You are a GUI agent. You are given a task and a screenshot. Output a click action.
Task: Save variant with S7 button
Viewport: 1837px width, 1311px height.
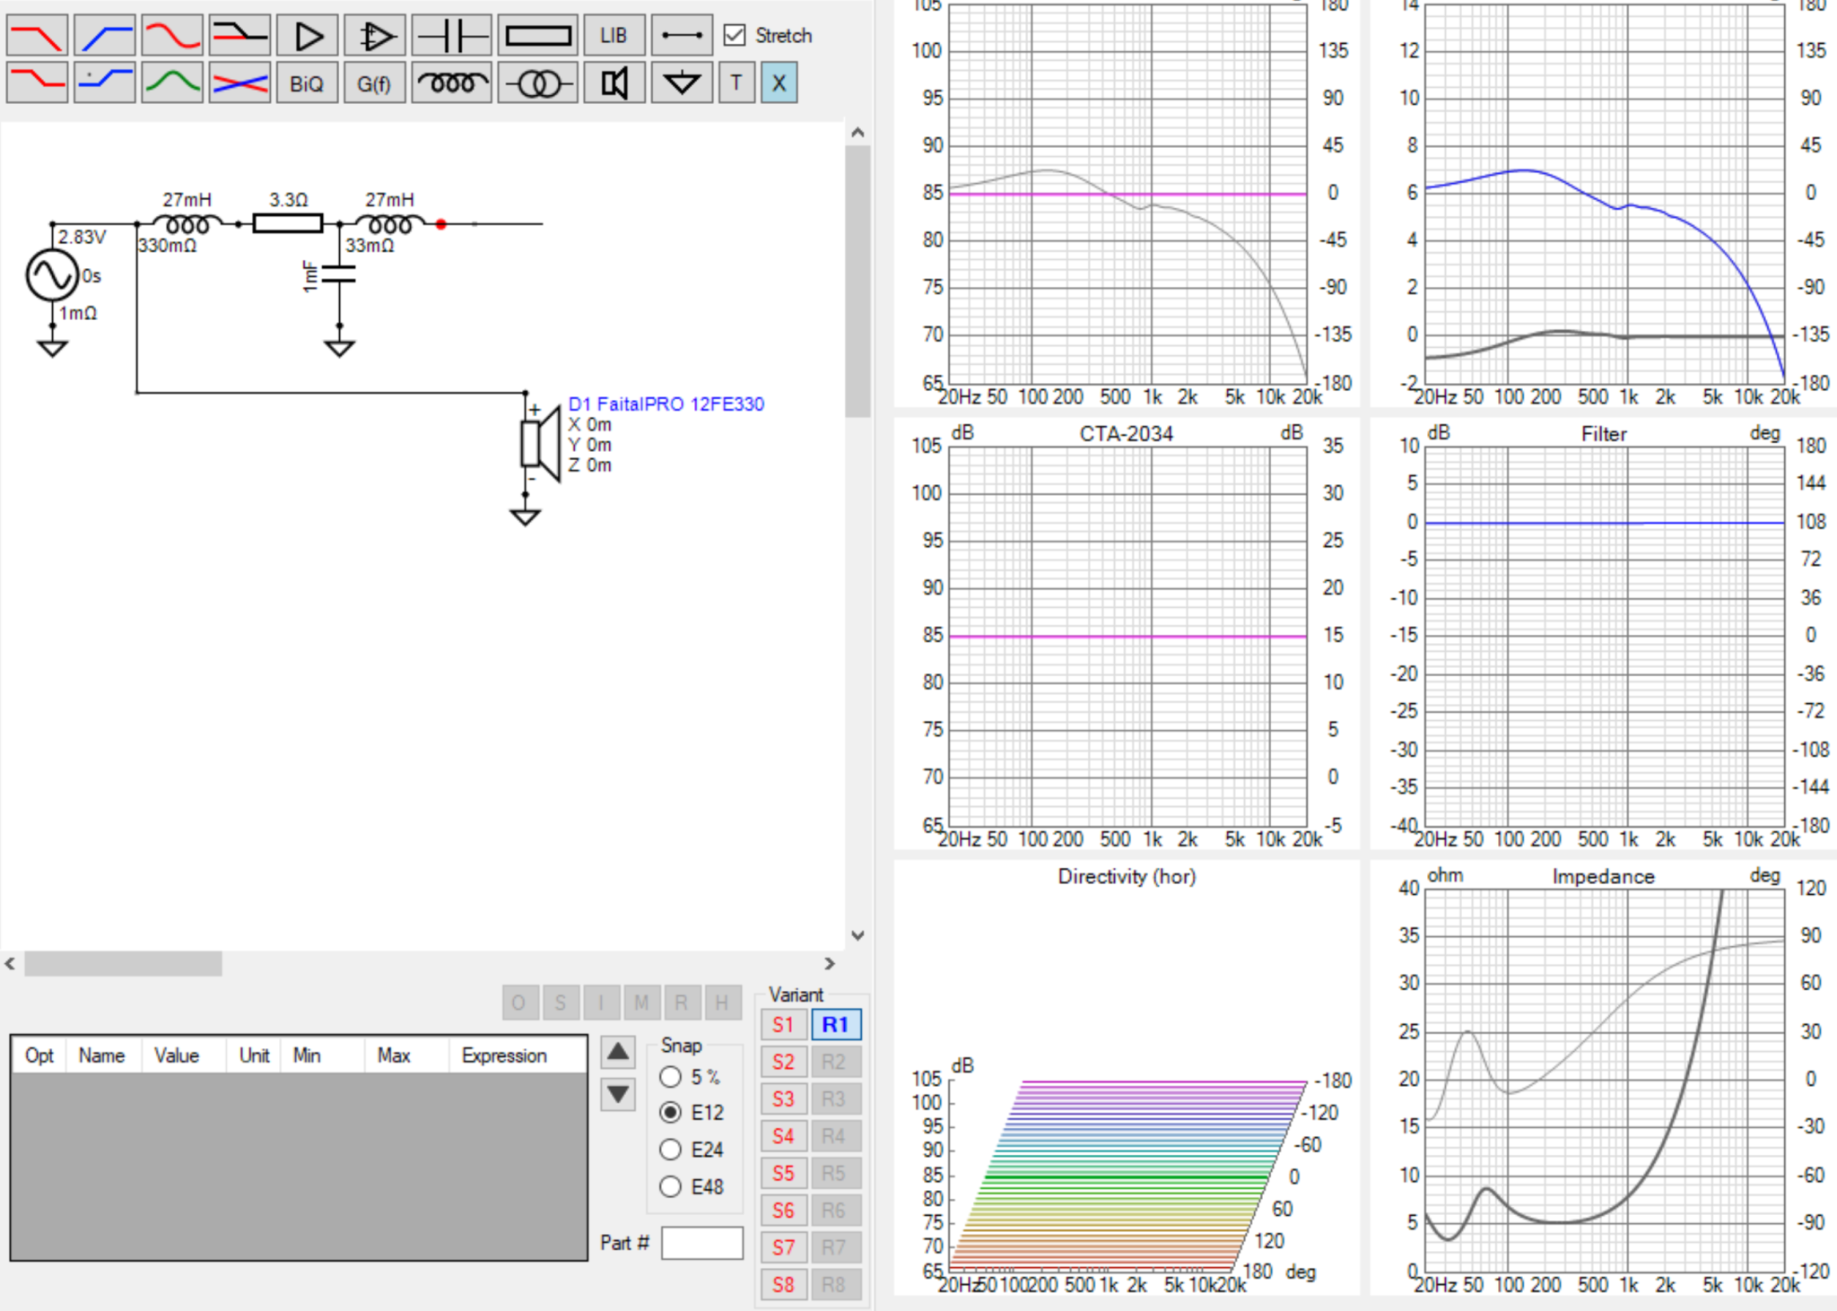click(783, 1247)
